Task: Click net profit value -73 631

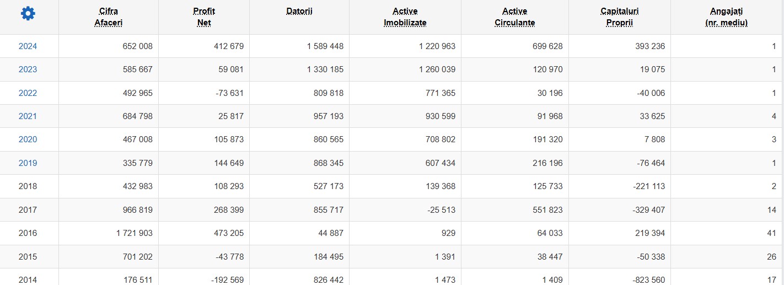Action: click(x=230, y=93)
